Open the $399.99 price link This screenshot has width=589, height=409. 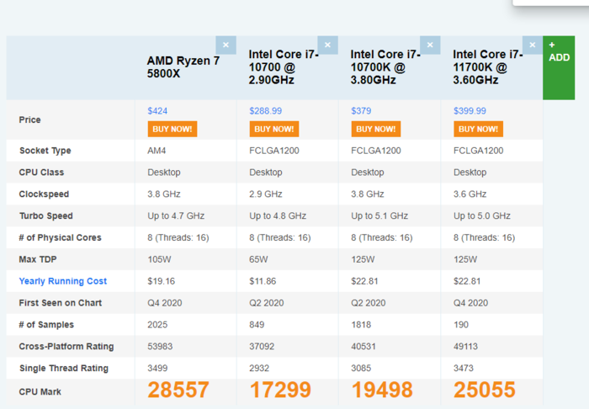coord(470,111)
